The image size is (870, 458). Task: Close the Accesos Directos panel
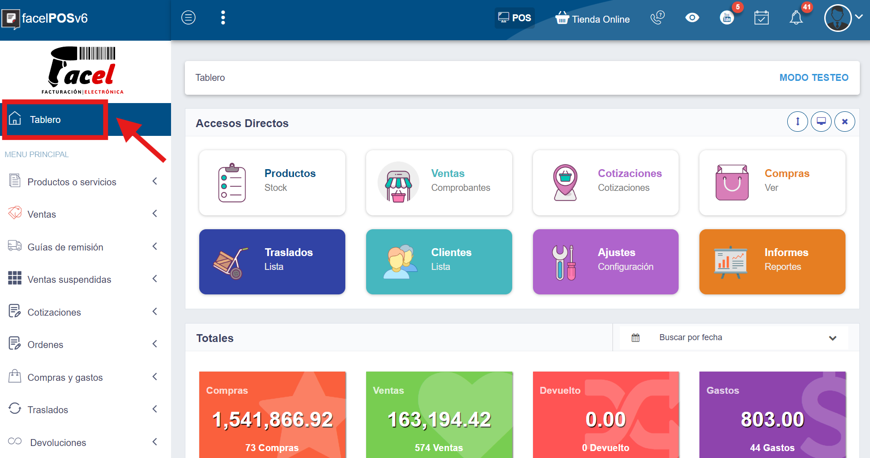[845, 122]
